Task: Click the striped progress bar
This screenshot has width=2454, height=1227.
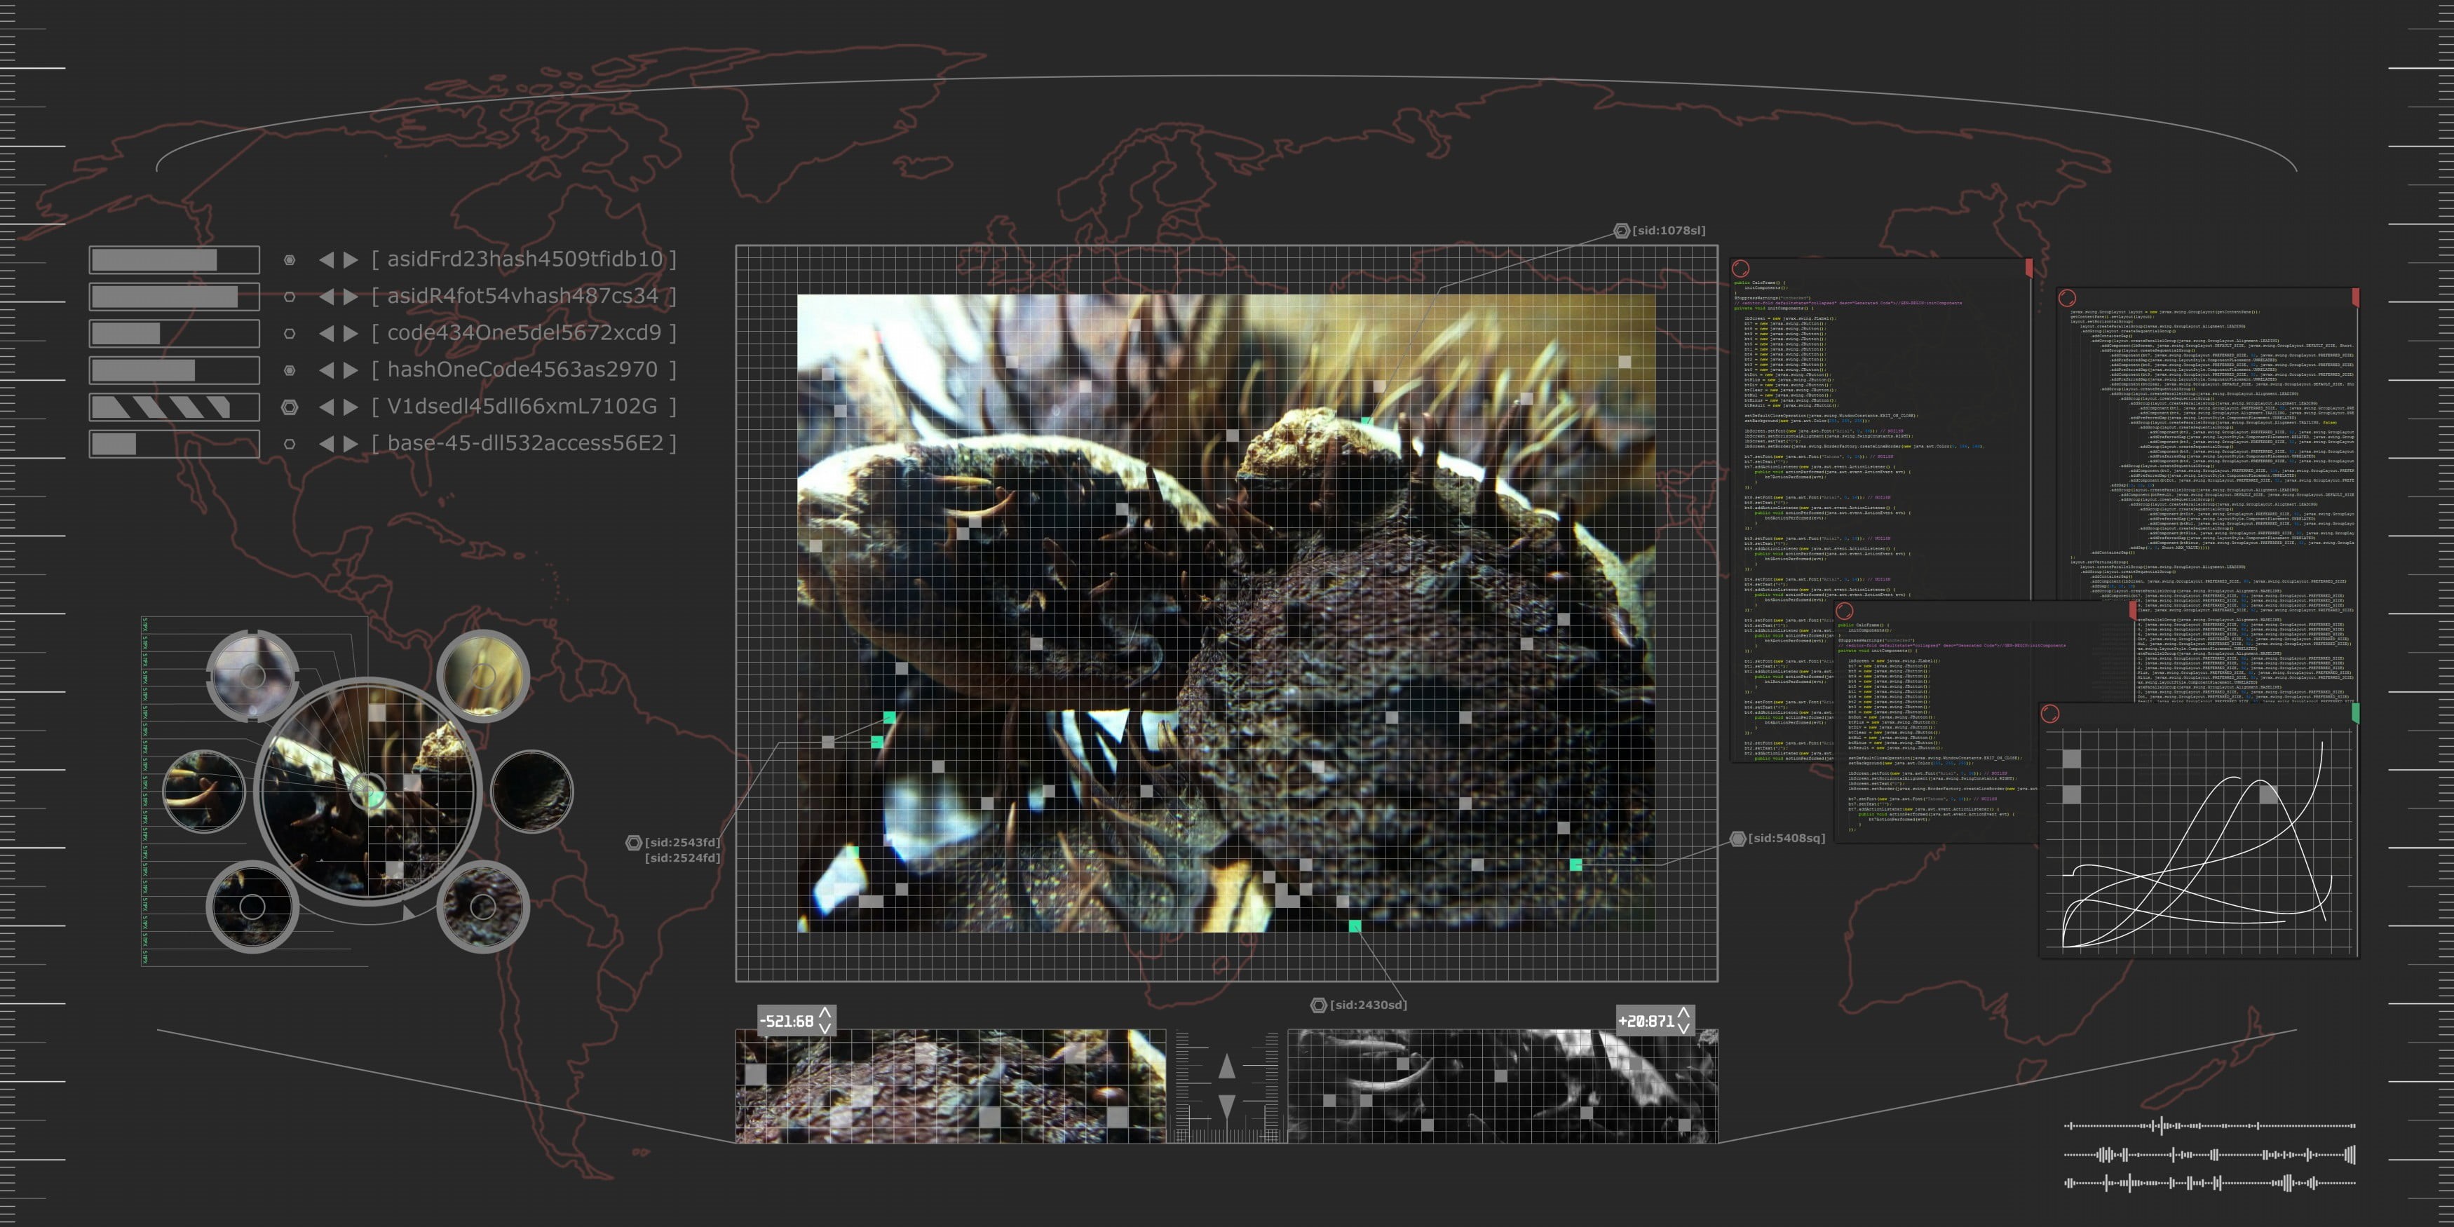Action: click(175, 408)
